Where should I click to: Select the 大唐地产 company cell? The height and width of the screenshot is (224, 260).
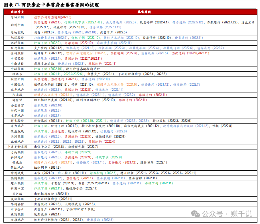(17, 220)
